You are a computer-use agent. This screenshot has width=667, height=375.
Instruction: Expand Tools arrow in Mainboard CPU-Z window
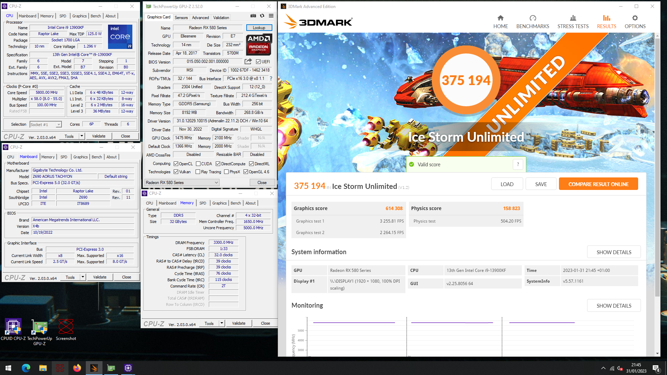(83, 277)
